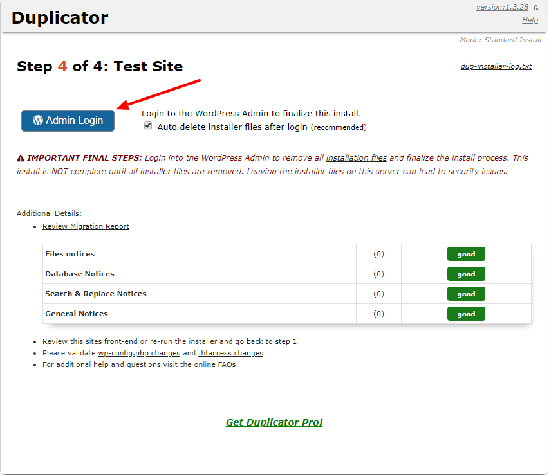This screenshot has height=475, width=549.
Task: Click the Duplicator title heading
Action: (x=60, y=17)
